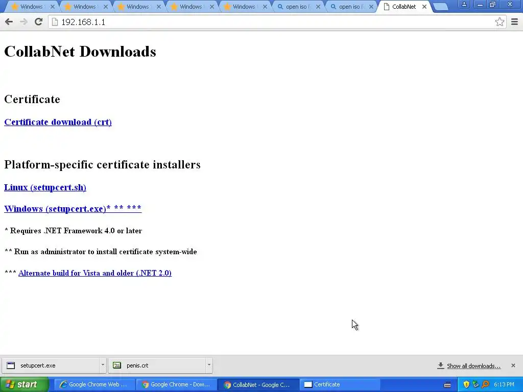Click the Run as administrator note
This screenshot has width=523, height=392.
click(x=101, y=252)
